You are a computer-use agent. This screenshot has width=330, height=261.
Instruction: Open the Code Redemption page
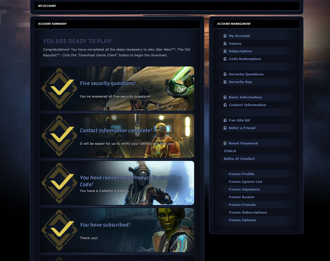(245, 59)
